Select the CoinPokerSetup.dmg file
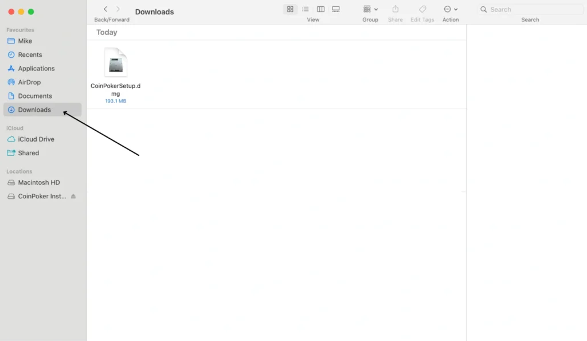This screenshot has height=341, width=587. pos(115,63)
